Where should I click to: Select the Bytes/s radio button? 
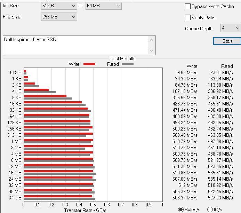coord(181,210)
